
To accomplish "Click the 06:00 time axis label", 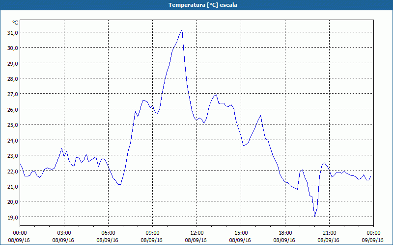I will (x=108, y=233).
